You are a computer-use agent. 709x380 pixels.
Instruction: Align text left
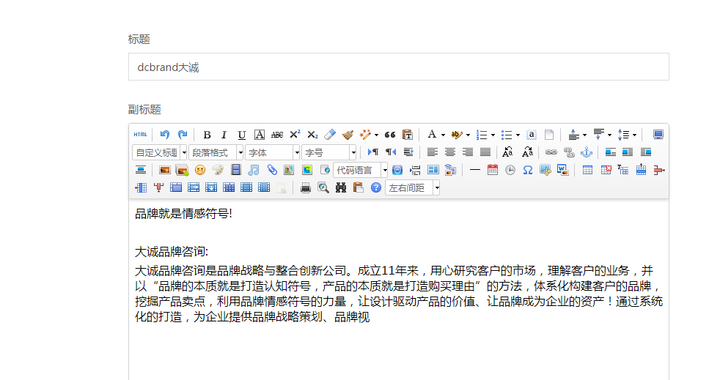433,152
